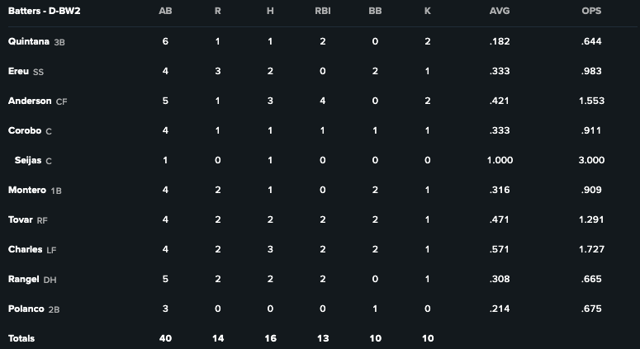The image size is (640, 349).
Task: Select the BB column header
Action: click(375, 12)
